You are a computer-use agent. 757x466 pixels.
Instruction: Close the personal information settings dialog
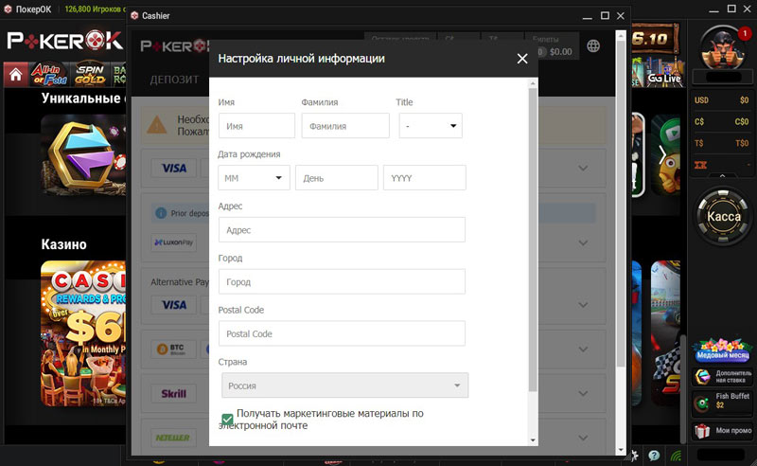[x=522, y=59]
